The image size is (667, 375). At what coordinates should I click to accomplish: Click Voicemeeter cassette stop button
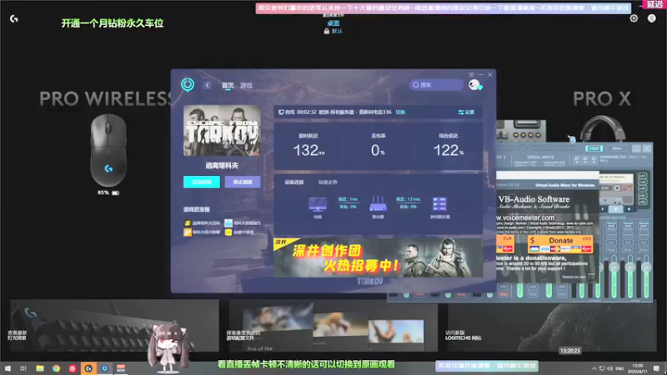[x=615, y=209]
